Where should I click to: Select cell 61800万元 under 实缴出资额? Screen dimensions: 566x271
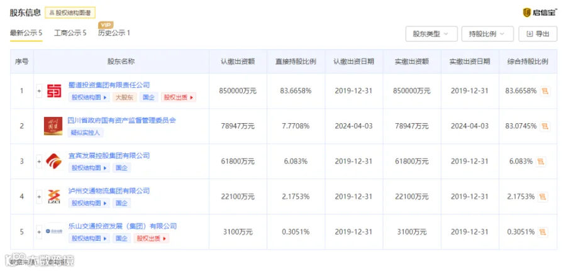tap(412, 162)
